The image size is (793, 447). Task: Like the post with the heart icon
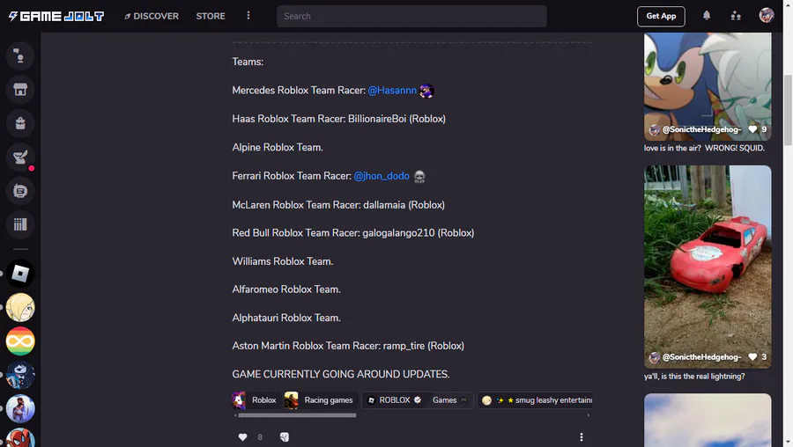click(243, 437)
